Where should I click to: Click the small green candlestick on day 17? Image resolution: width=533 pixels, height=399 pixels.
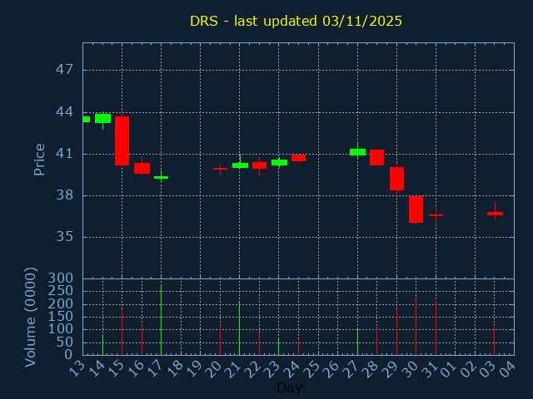point(161,177)
